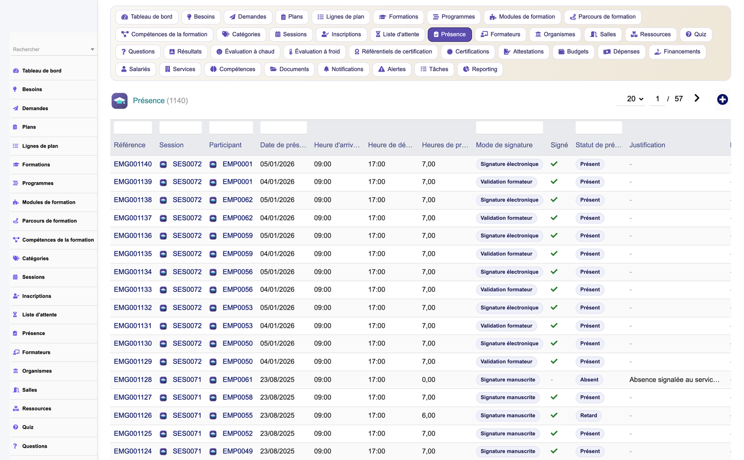Open the Mode de signature filter box

509,128
